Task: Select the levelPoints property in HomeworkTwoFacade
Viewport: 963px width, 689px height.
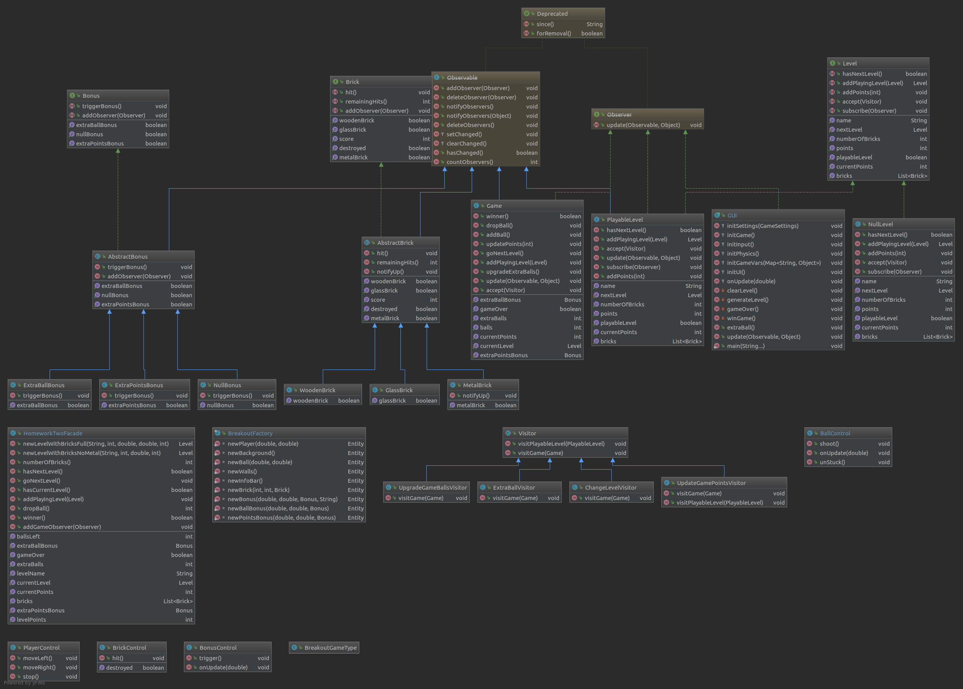Action: tap(32, 620)
